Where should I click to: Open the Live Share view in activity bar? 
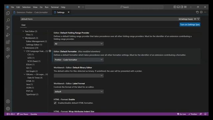[x=8, y=56]
